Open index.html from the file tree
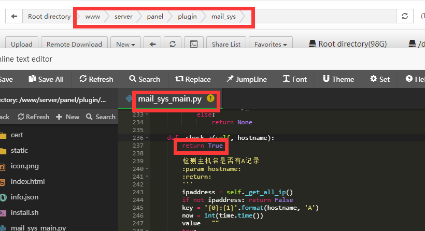This screenshot has width=425, height=231. [27, 181]
